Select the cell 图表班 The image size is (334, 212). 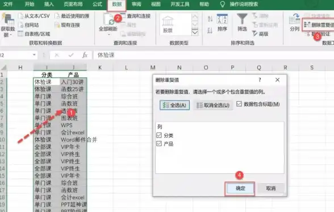pos(73,118)
